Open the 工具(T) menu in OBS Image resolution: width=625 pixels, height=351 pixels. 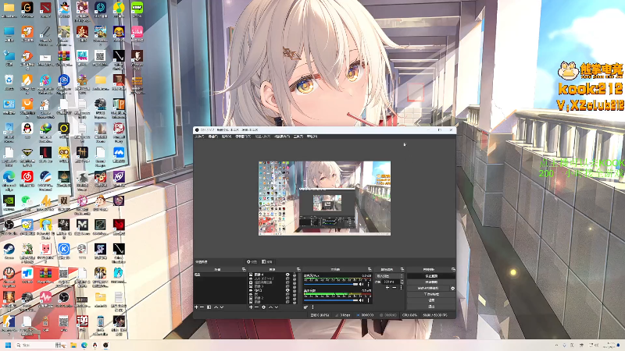click(298, 136)
